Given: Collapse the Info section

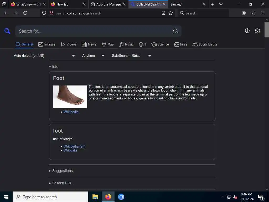Looking at the screenshot, I should tap(54, 67).
